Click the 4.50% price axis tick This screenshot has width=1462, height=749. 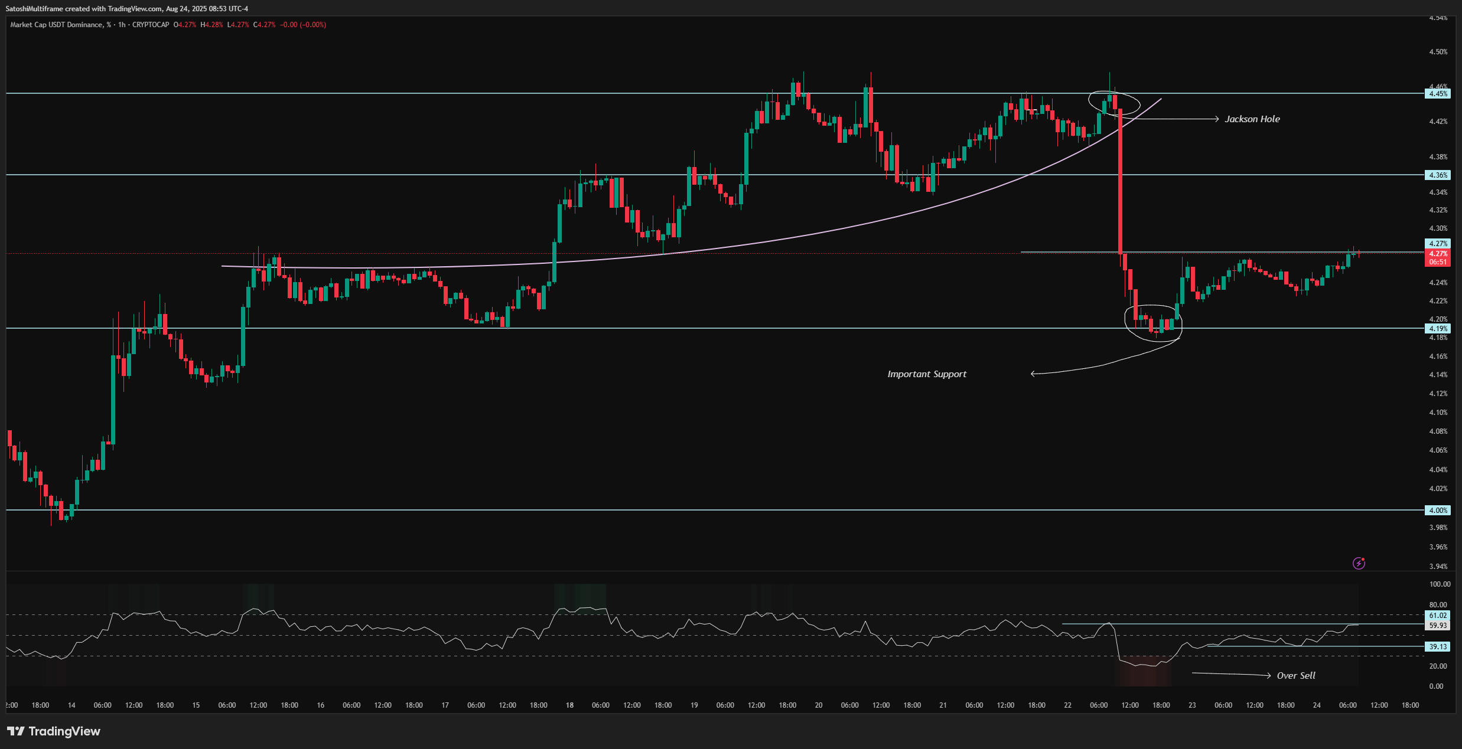point(1438,52)
